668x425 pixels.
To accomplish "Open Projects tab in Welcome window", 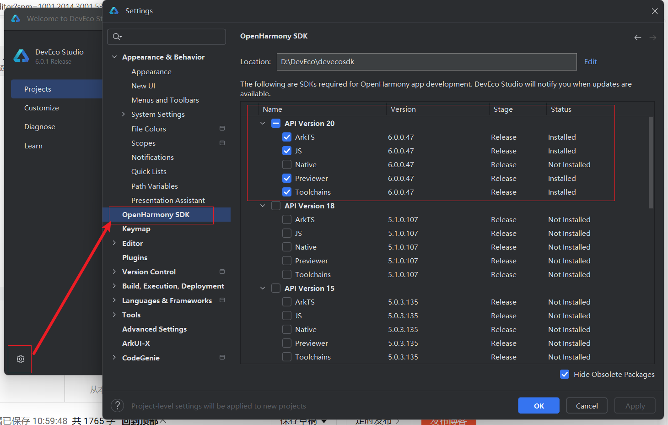I will point(57,89).
